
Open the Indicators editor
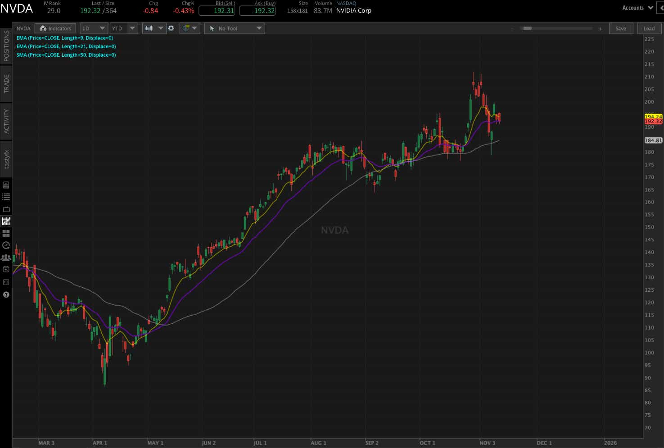(55, 28)
